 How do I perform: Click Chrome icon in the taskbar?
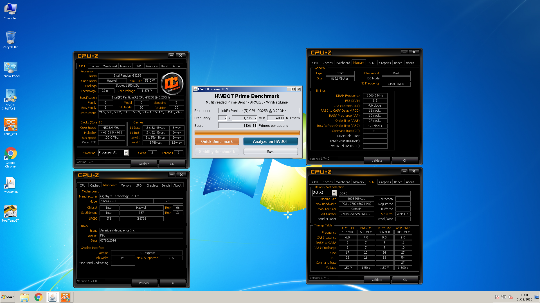[x=38, y=297]
